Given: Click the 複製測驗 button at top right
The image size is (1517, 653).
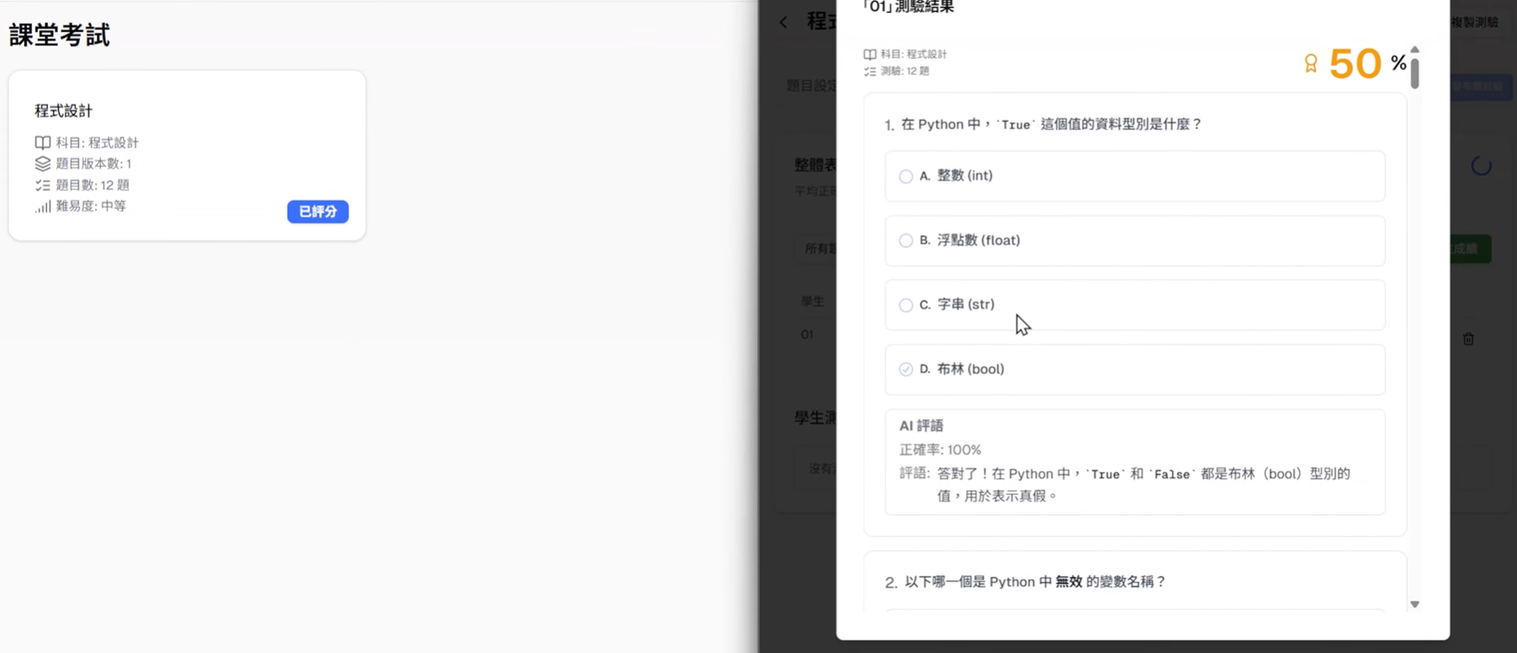Looking at the screenshot, I should click(1474, 22).
